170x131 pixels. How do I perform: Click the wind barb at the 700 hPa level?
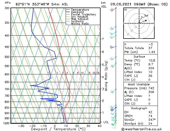(x=114, y=91)
